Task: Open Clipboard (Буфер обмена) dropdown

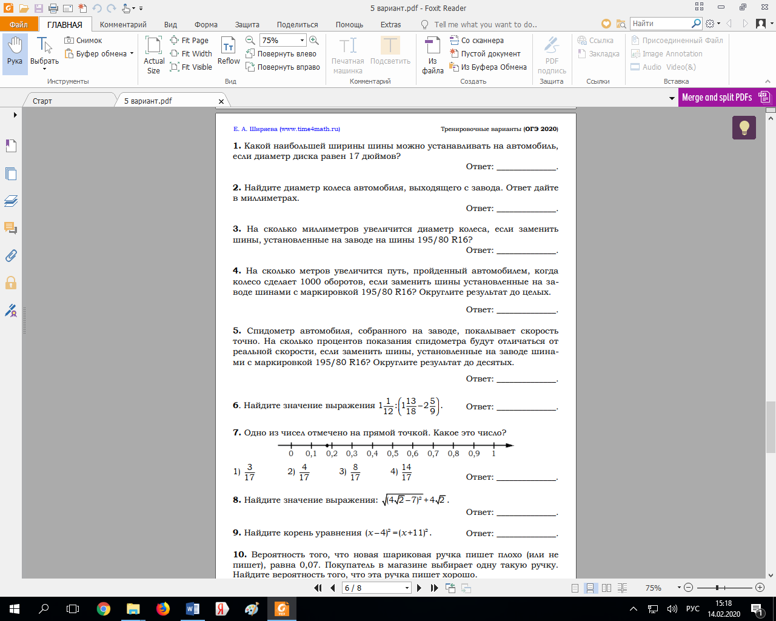Action: pyautogui.click(x=99, y=53)
